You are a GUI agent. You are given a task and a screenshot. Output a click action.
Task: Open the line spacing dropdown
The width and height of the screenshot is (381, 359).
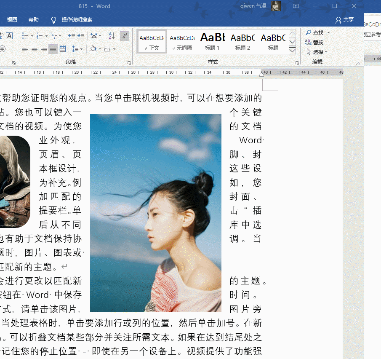coord(77,49)
